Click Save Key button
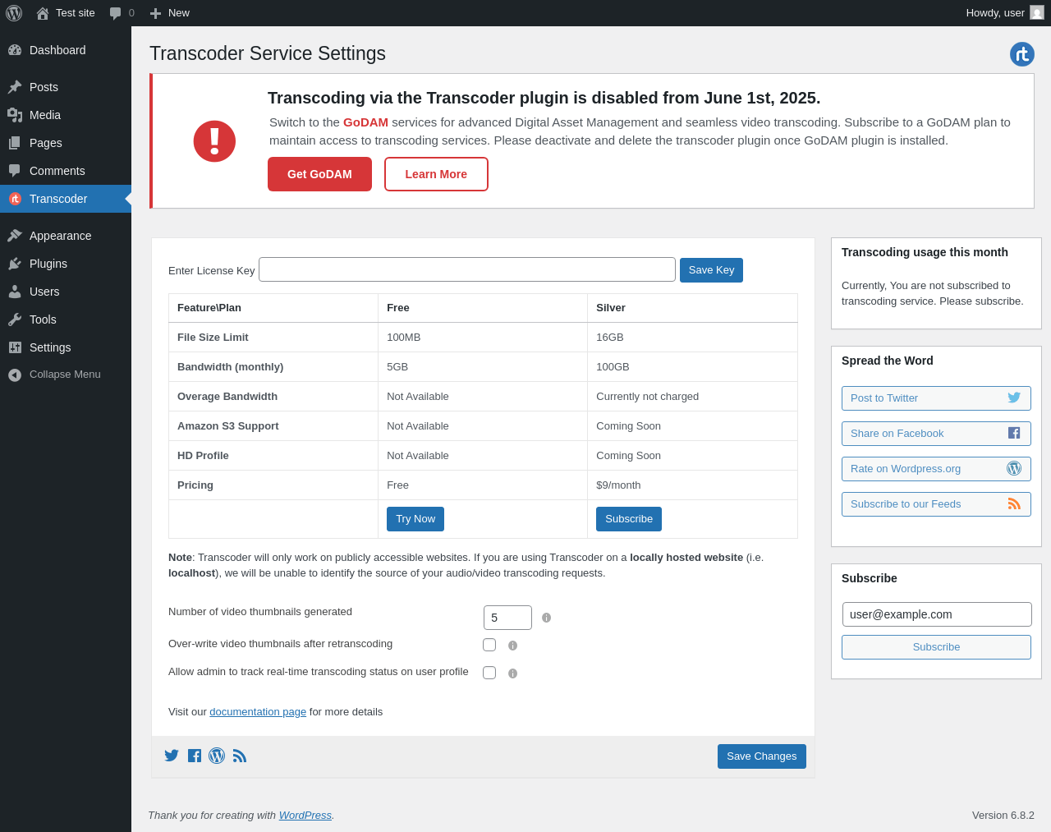 pyautogui.click(x=711, y=270)
